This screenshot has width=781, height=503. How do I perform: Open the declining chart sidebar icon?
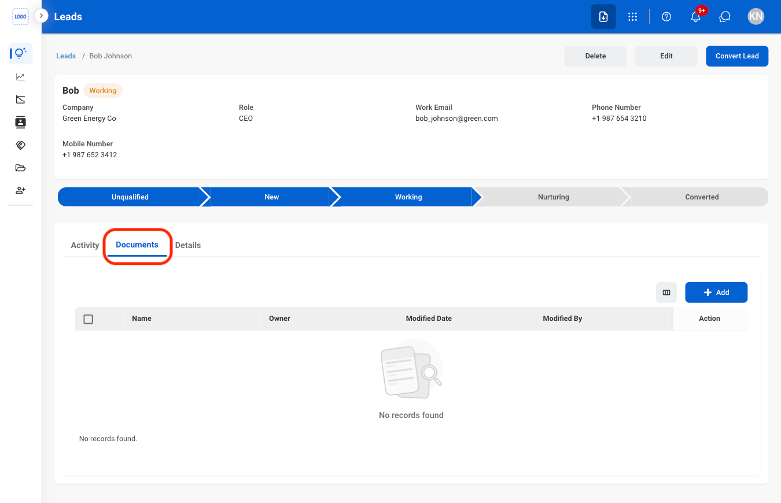(x=21, y=99)
